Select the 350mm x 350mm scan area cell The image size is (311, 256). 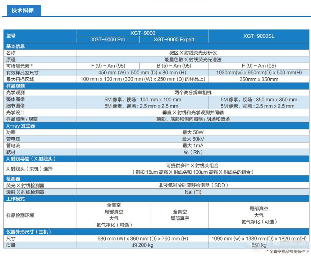[259, 79]
